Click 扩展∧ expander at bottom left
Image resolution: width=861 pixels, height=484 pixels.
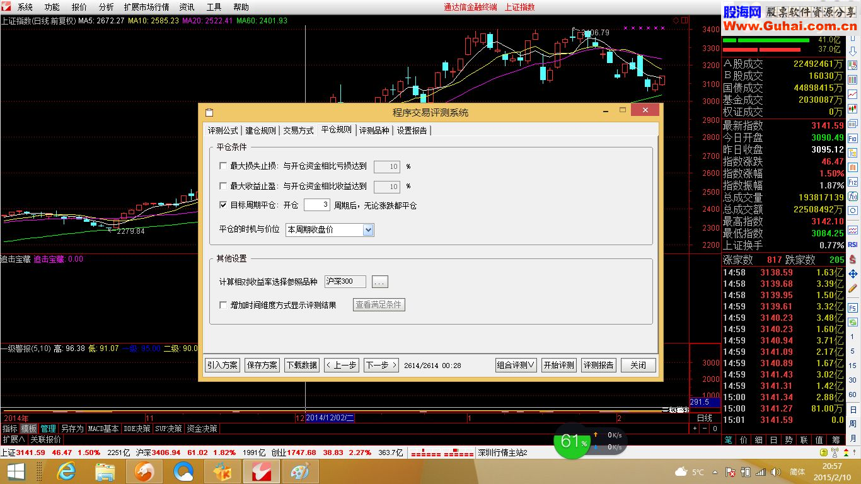[x=13, y=439]
